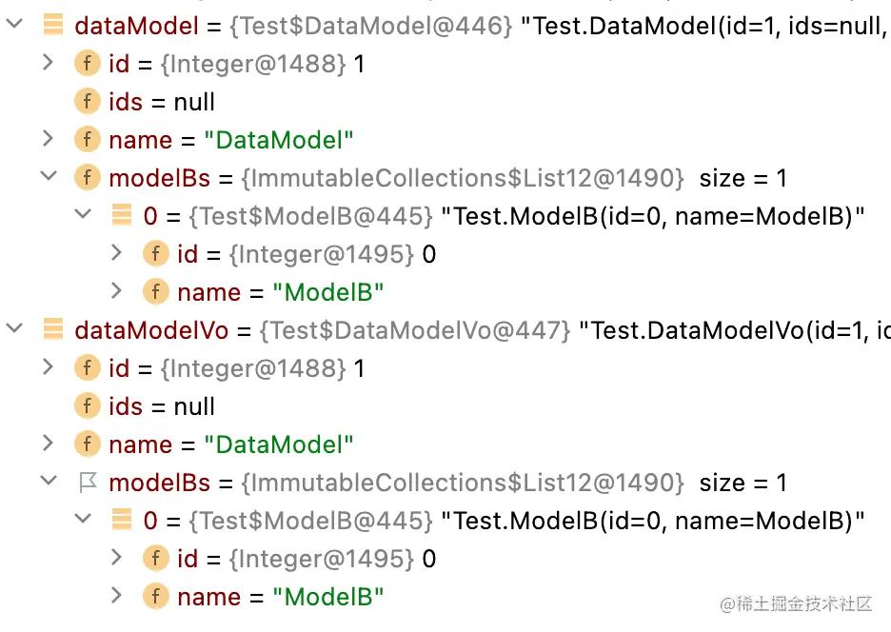Click field icon of name "DataModel" under dataModel

[x=87, y=140]
